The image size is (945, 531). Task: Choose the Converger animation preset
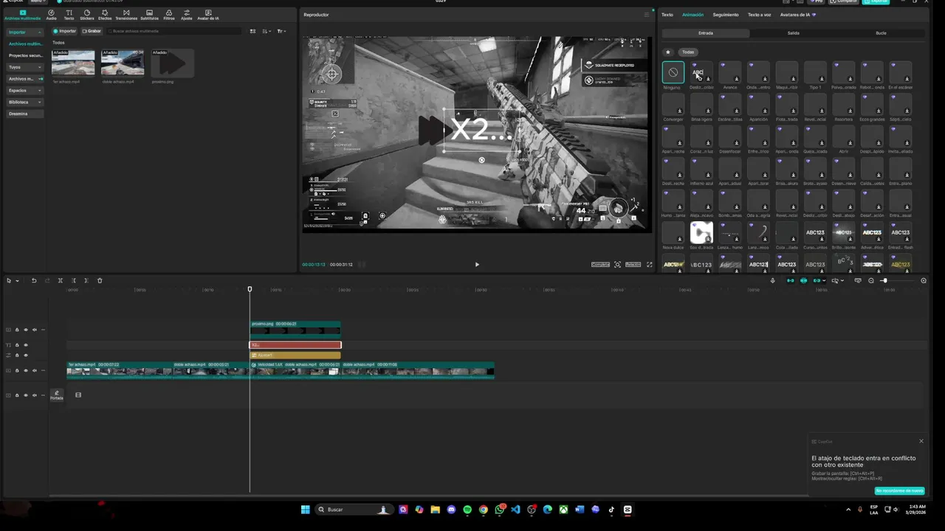click(x=673, y=105)
